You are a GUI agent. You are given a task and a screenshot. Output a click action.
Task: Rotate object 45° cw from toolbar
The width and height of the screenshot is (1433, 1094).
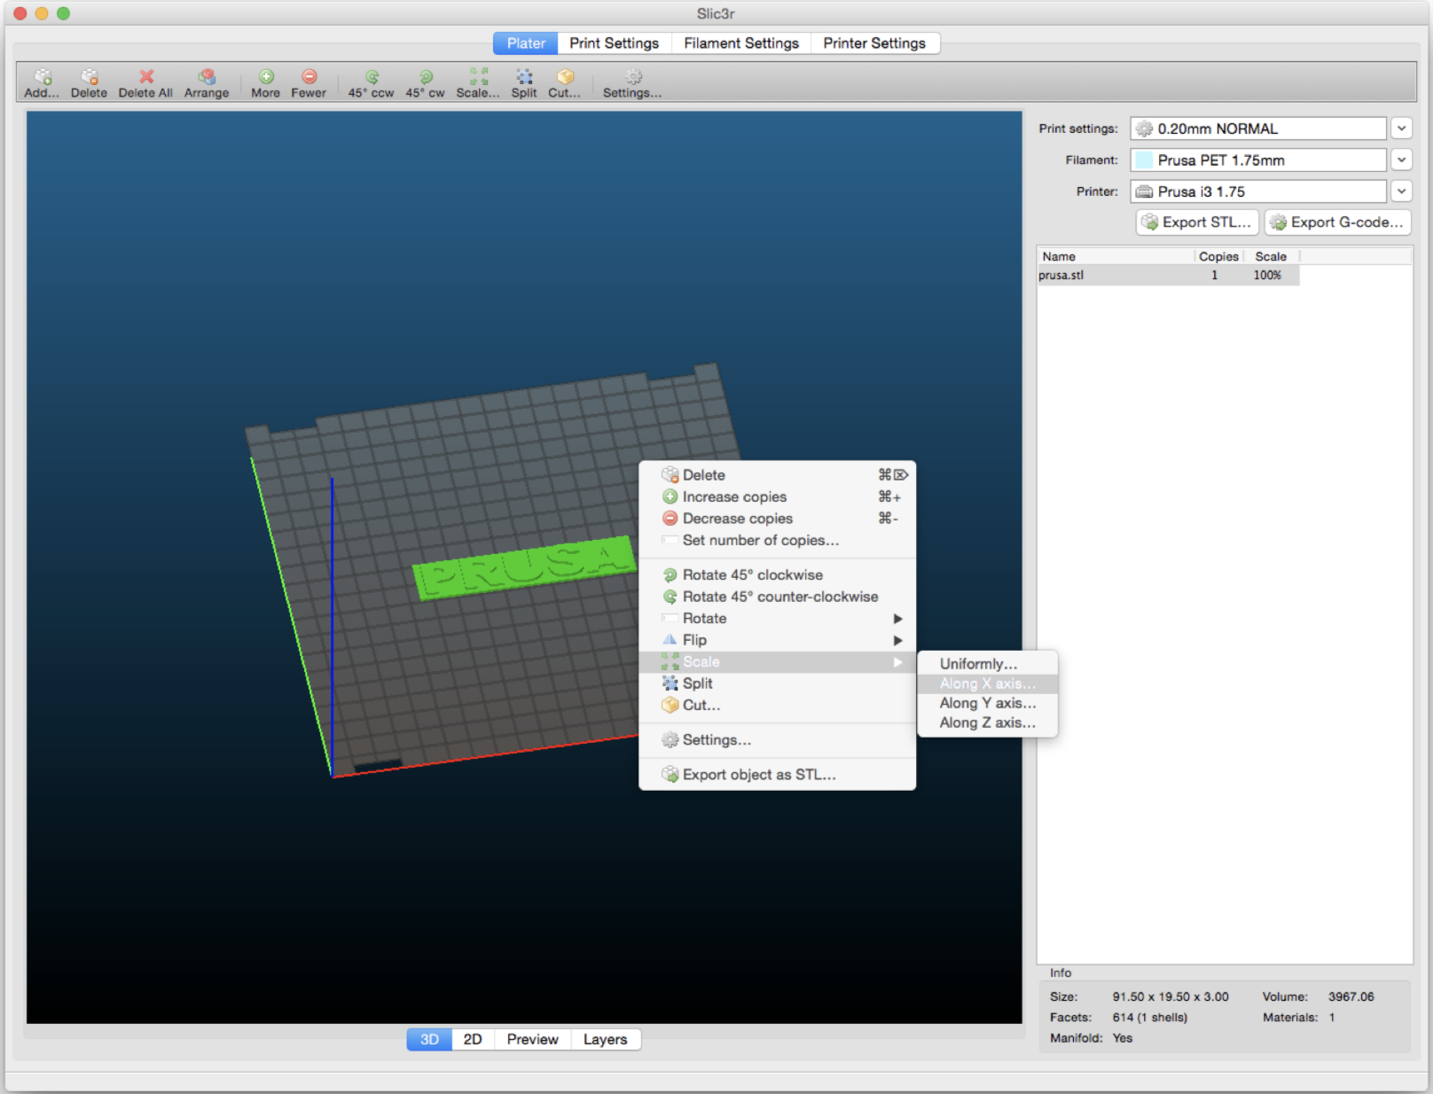(425, 83)
